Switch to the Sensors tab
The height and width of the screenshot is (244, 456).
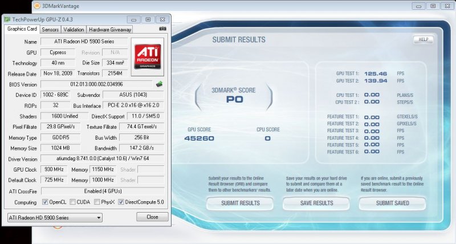coord(50,30)
